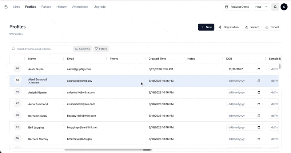Open the user avatar S menu
291x153 pixels.
pos(284,7)
